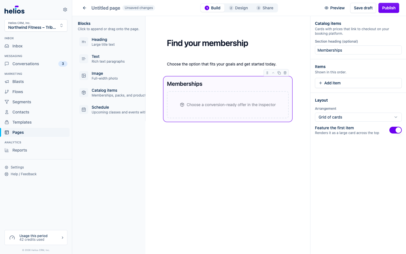
Task: Open Help / Feedback link
Action: pyautogui.click(x=21, y=174)
